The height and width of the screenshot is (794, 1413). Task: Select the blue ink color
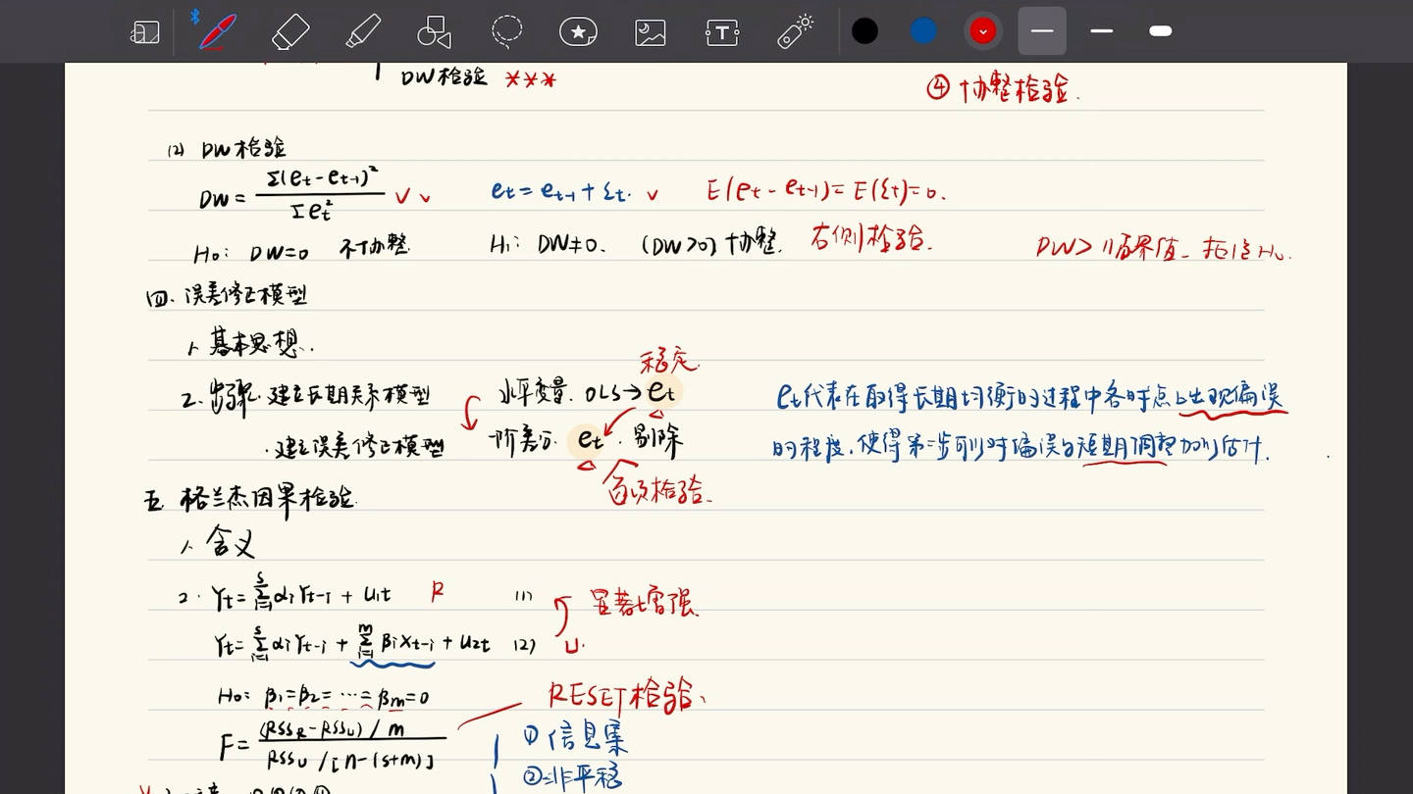(923, 30)
